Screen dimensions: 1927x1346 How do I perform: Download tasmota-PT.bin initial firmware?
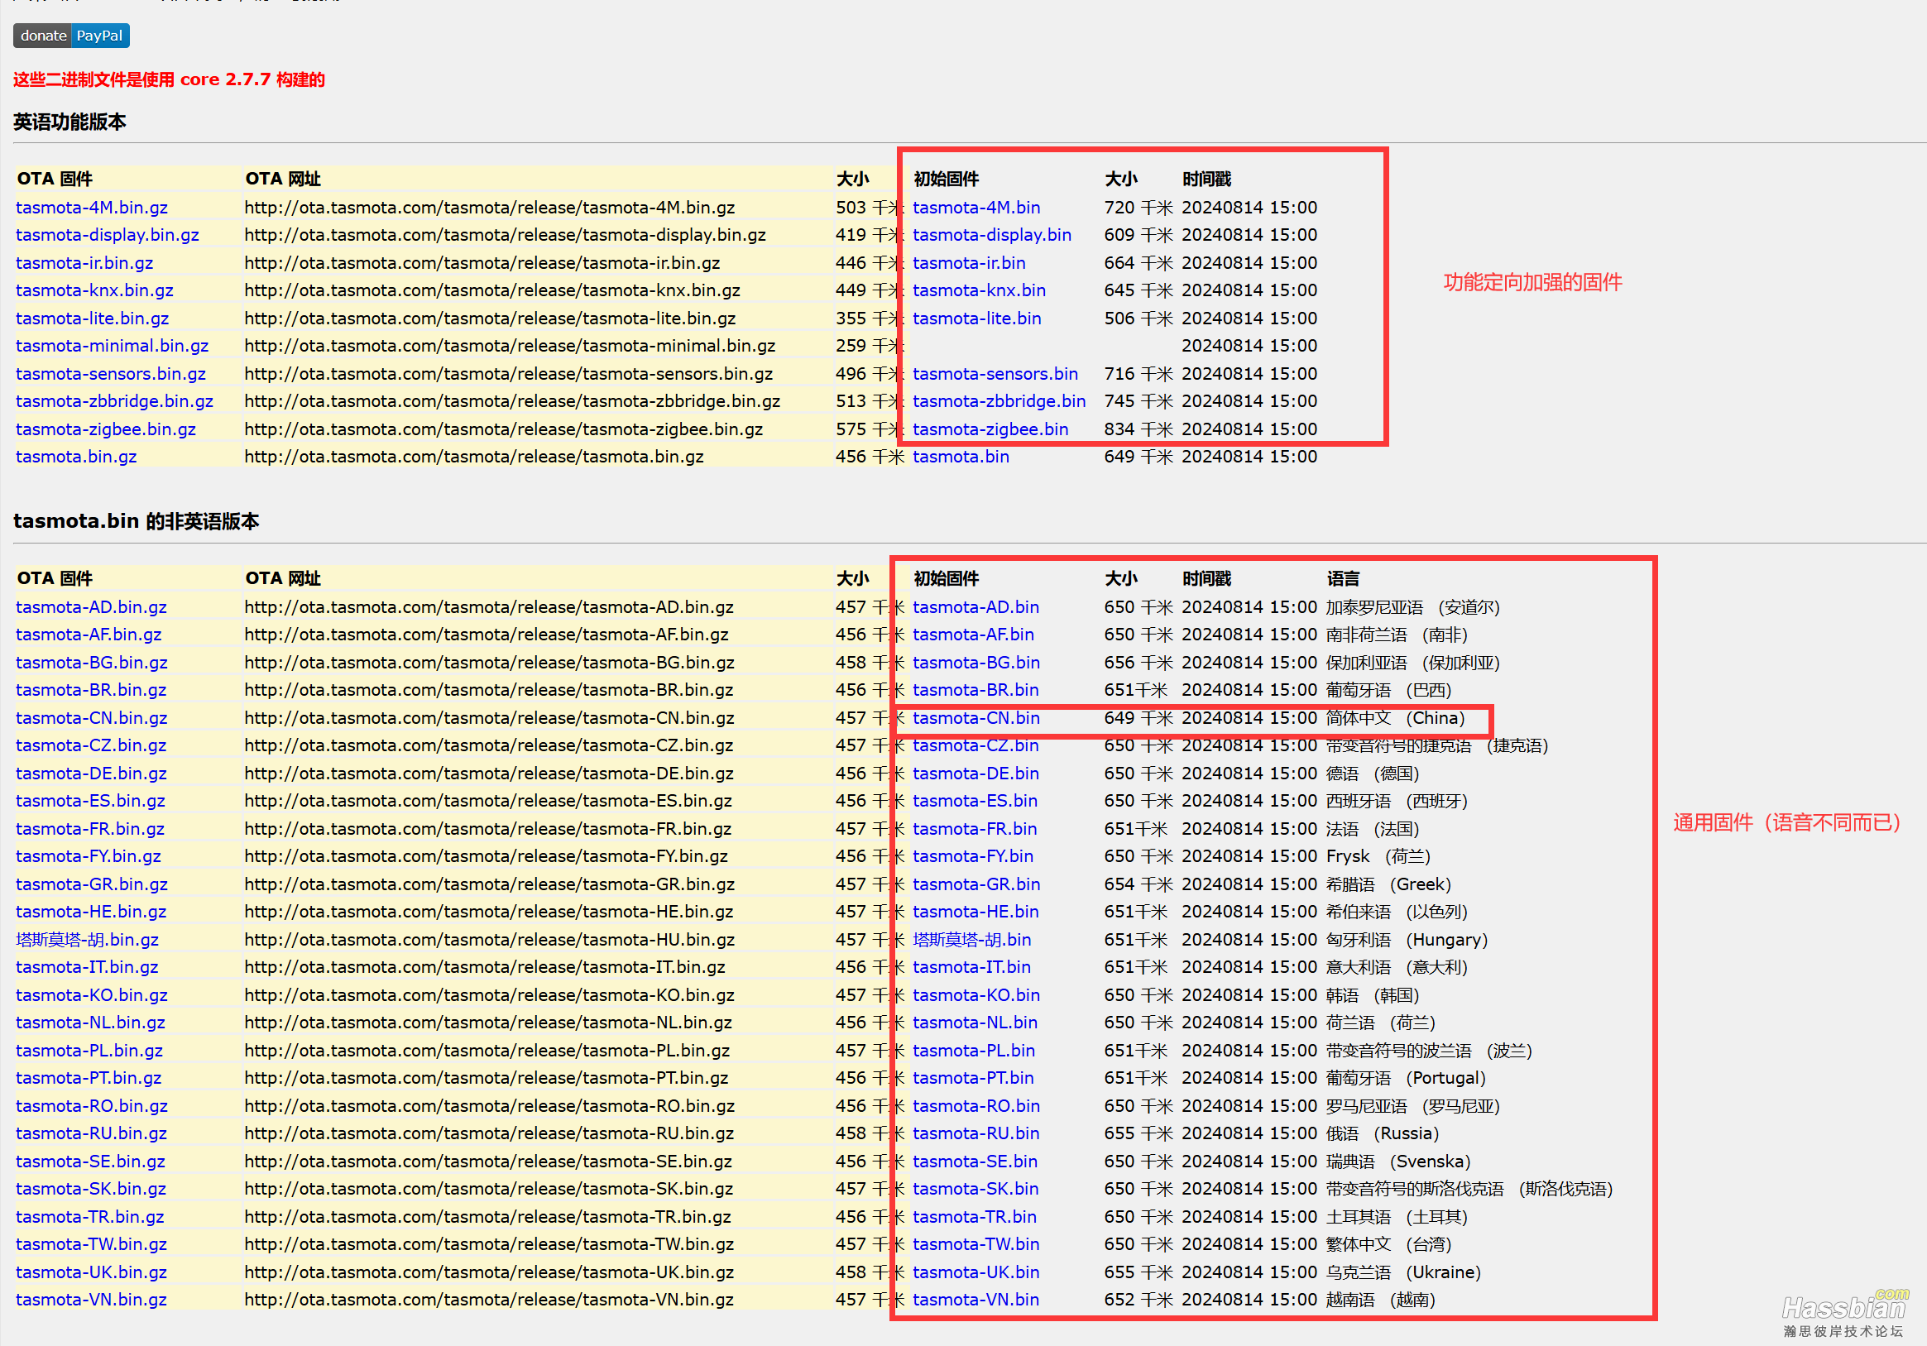click(x=974, y=1077)
